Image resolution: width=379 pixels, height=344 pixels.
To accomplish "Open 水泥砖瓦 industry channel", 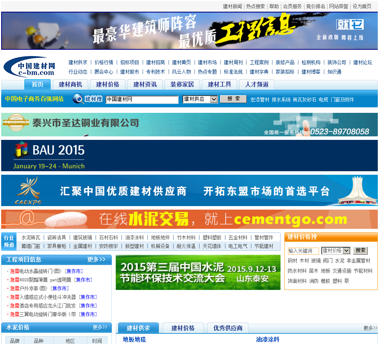I will pos(31,237).
